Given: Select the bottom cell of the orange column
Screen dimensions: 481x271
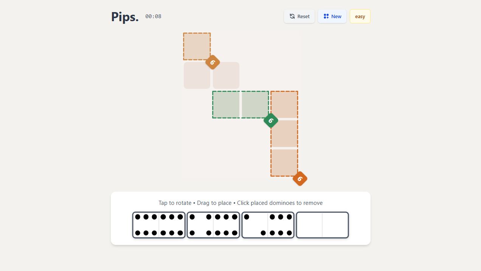Looking at the screenshot, I should point(284,163).
